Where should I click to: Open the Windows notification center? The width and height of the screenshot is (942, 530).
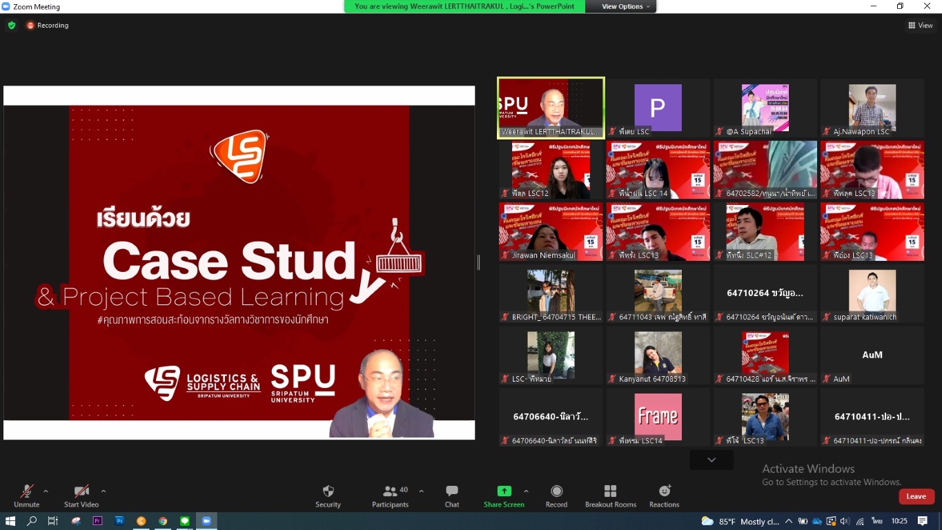pos(923,522)
